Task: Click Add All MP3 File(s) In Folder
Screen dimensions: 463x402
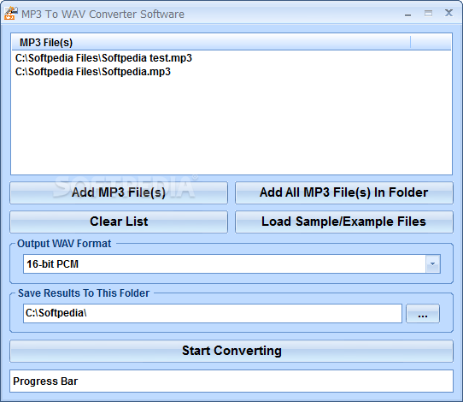Action: [x=344, y=192]
